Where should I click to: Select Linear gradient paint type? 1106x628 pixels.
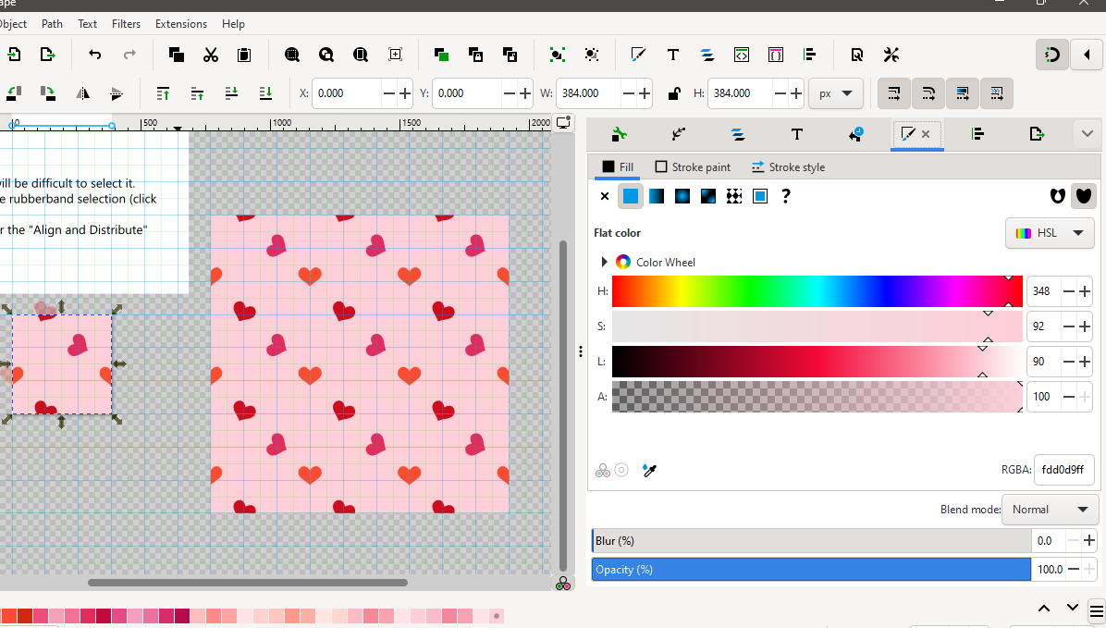click(657, 196)
